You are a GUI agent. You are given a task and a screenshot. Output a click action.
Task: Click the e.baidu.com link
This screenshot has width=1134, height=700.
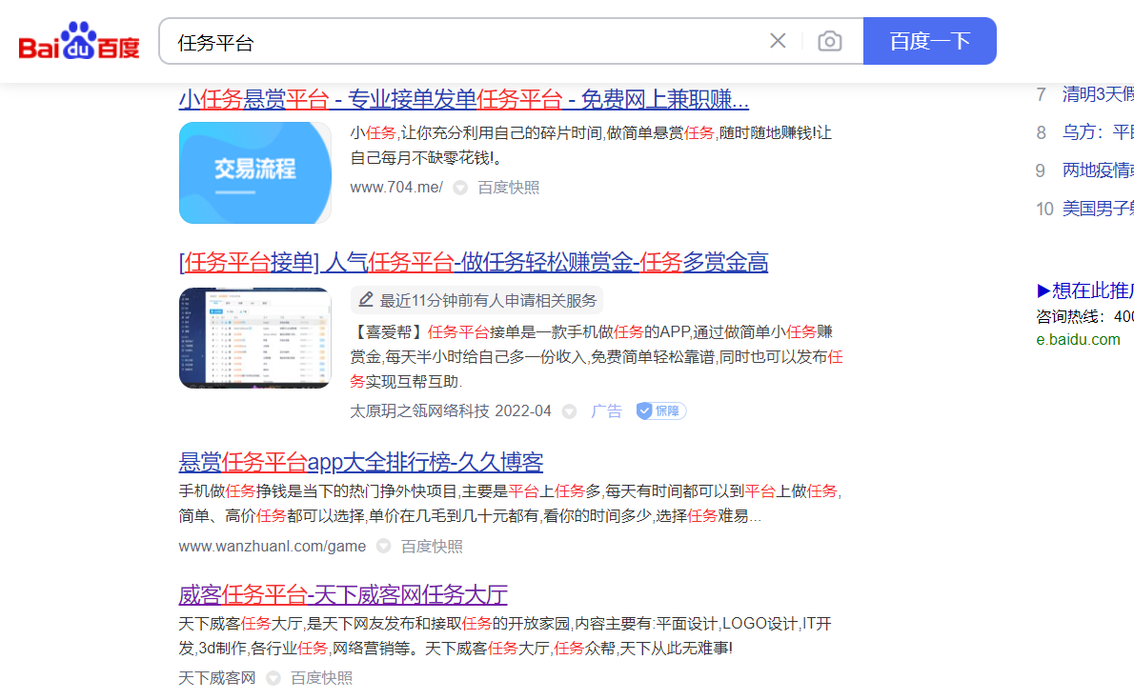pyautogui.click(x=1079, y=340)
